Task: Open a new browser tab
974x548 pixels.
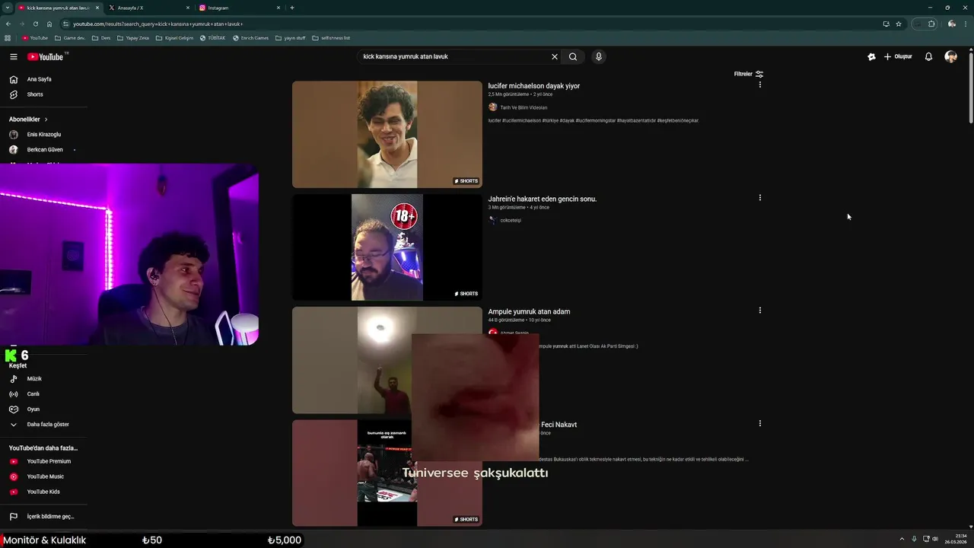Action: (292, 8)
